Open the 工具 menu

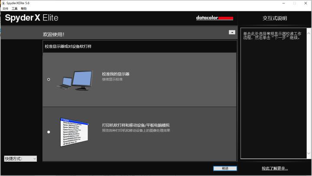(x=15, y=9)
